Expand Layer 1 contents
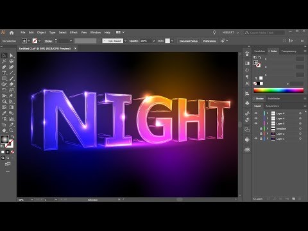Screen dimensions: 308x231 point(268,139)
